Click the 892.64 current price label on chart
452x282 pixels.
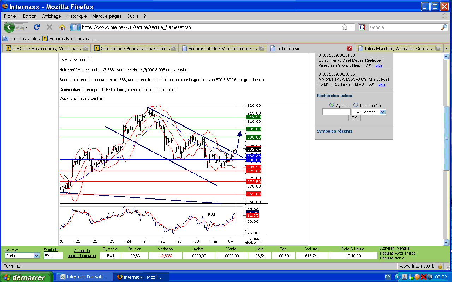[x=254, y=149]
